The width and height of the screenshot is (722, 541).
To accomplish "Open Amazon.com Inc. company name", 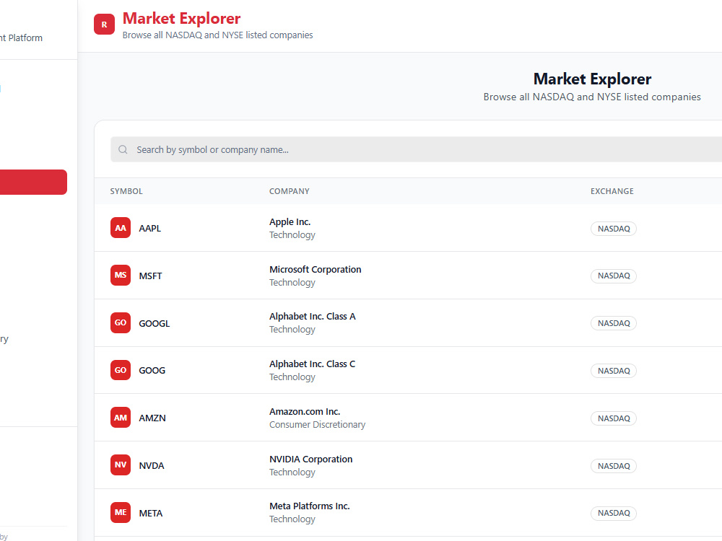I will [x=305, y=412].
